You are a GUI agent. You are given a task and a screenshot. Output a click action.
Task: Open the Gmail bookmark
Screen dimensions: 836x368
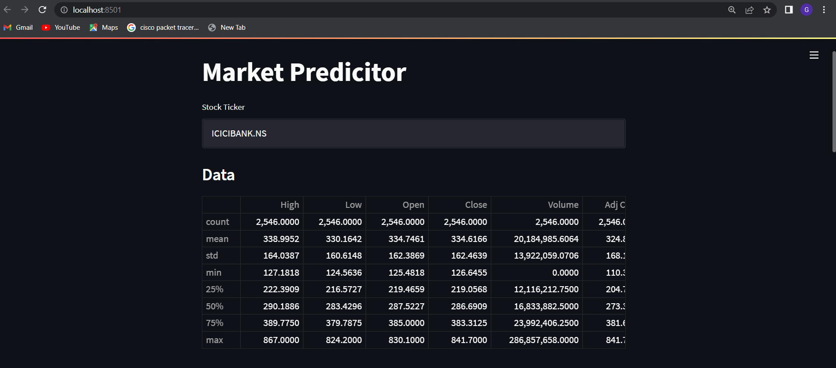pos(18,27)
